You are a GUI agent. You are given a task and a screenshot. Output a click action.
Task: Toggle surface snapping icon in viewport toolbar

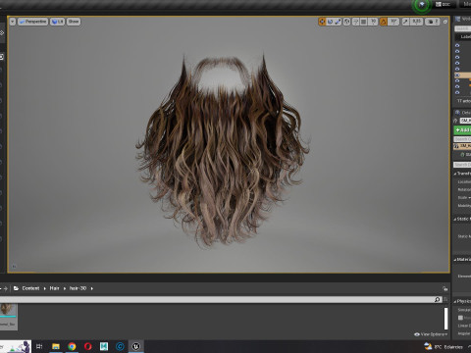coord(355,22)
